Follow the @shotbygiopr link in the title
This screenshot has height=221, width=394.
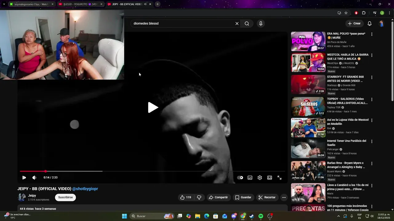(x=85, y=189)
